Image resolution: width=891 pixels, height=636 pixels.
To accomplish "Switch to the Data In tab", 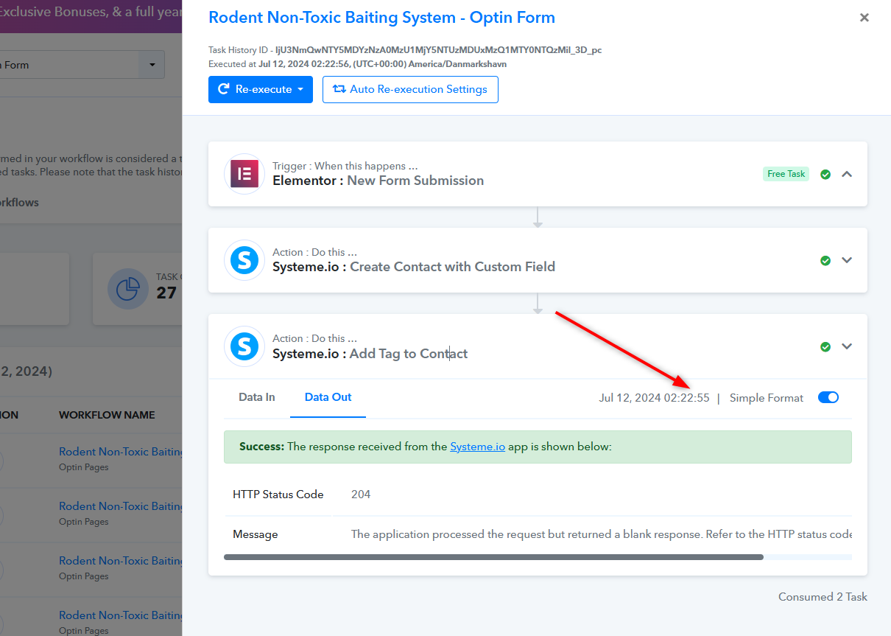I will coord(257,397).
